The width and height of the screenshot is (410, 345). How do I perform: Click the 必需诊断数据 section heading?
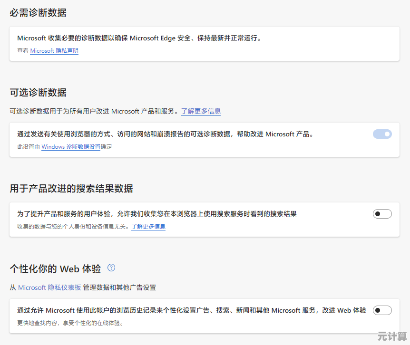(x=38, y=13)
